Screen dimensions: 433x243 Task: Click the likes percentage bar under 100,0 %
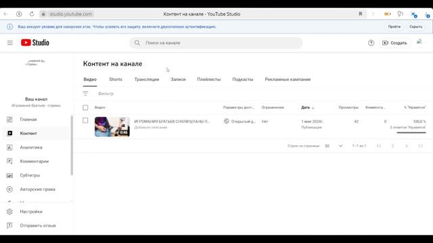411,133
